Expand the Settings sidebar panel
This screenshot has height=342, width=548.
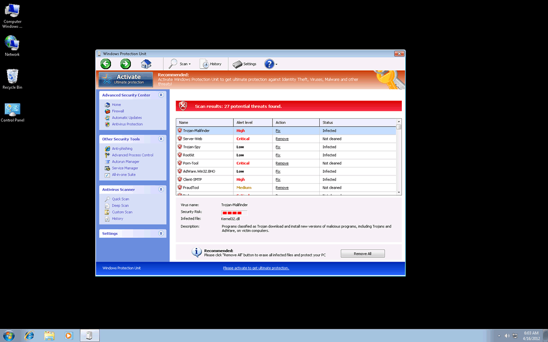pos(161,233)
